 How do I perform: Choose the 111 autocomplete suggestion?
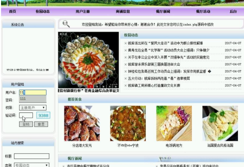coord(33,99)
